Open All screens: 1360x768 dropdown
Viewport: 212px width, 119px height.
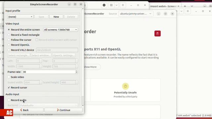[61, 29]
